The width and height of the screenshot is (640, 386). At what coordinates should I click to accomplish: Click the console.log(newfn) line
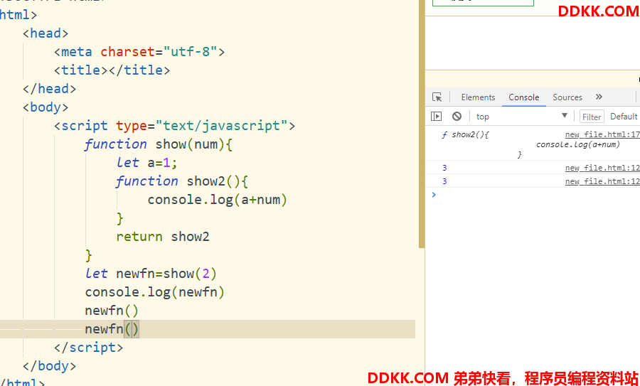click(155, 292)
